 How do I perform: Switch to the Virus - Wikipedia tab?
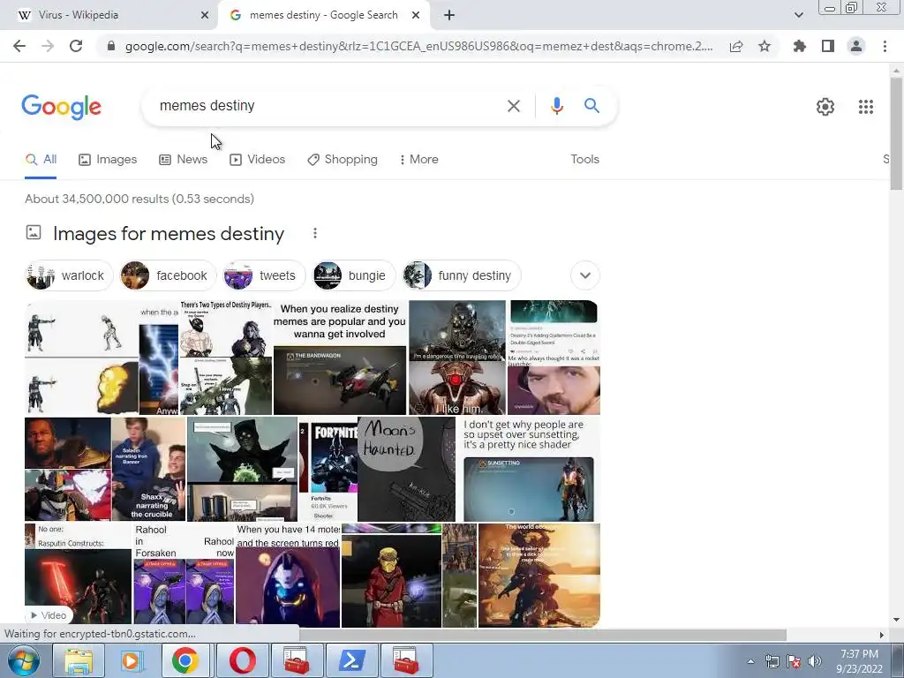pyautogui.click(x=108, y=15)
